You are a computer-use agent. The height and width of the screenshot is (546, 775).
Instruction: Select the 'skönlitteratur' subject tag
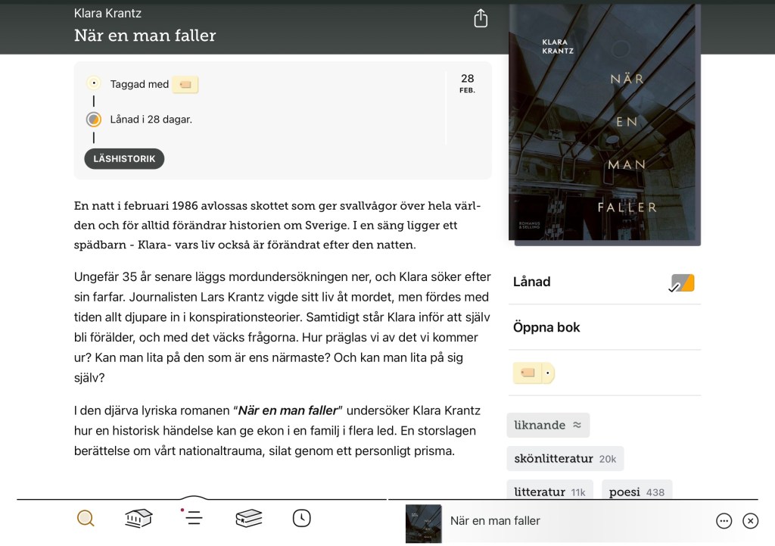[x=565, y=459]
